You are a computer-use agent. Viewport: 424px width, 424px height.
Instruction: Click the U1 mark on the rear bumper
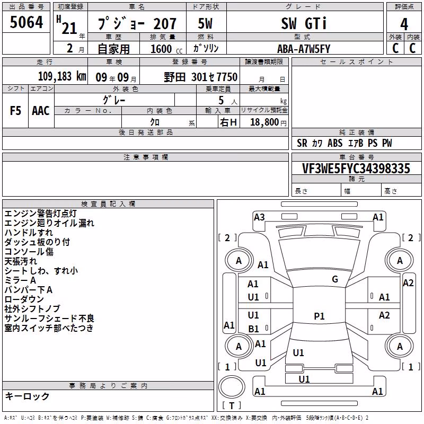click(304, 379)
